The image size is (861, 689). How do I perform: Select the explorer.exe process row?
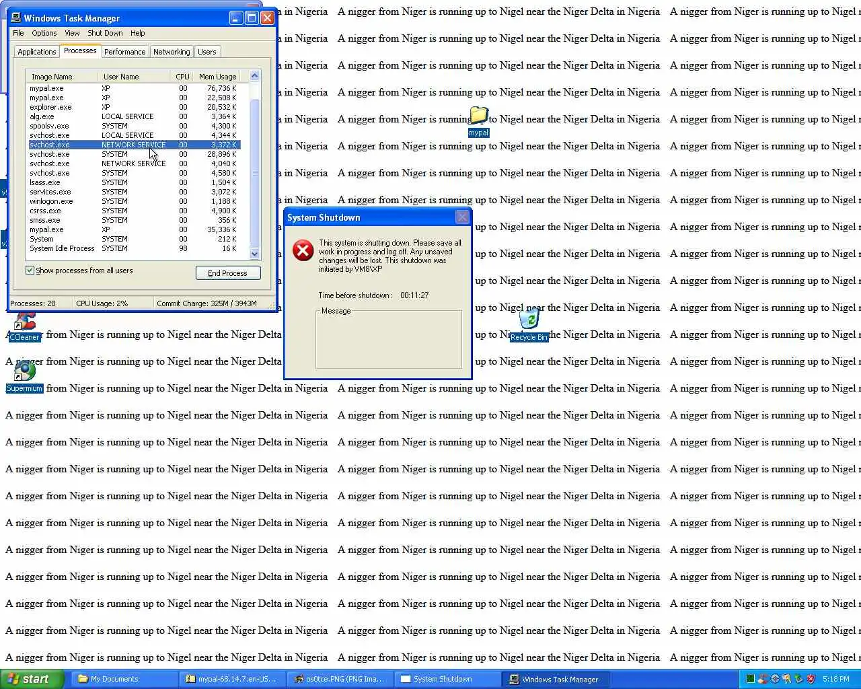[x=133, y=107]
